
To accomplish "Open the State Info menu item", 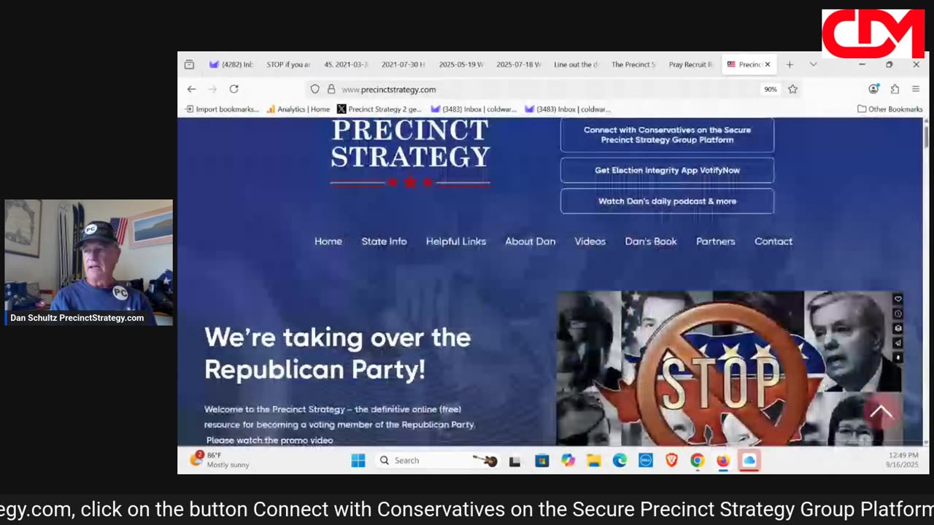I will (x=384, y=241).
